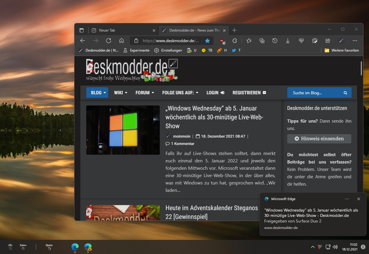Open the Einstellungen favorite

[168, 50]
